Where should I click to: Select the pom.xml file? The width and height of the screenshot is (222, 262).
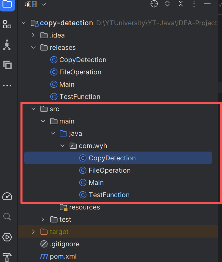point(63,256)
